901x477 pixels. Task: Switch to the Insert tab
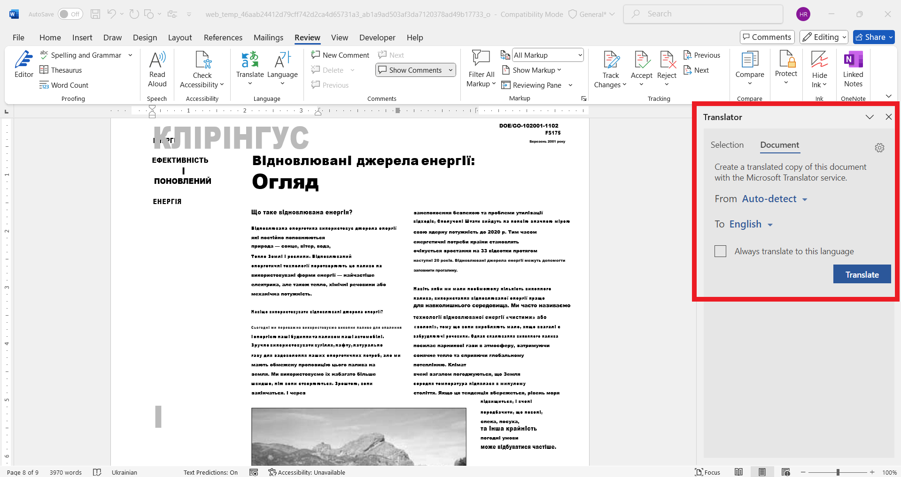pos(82,38)
